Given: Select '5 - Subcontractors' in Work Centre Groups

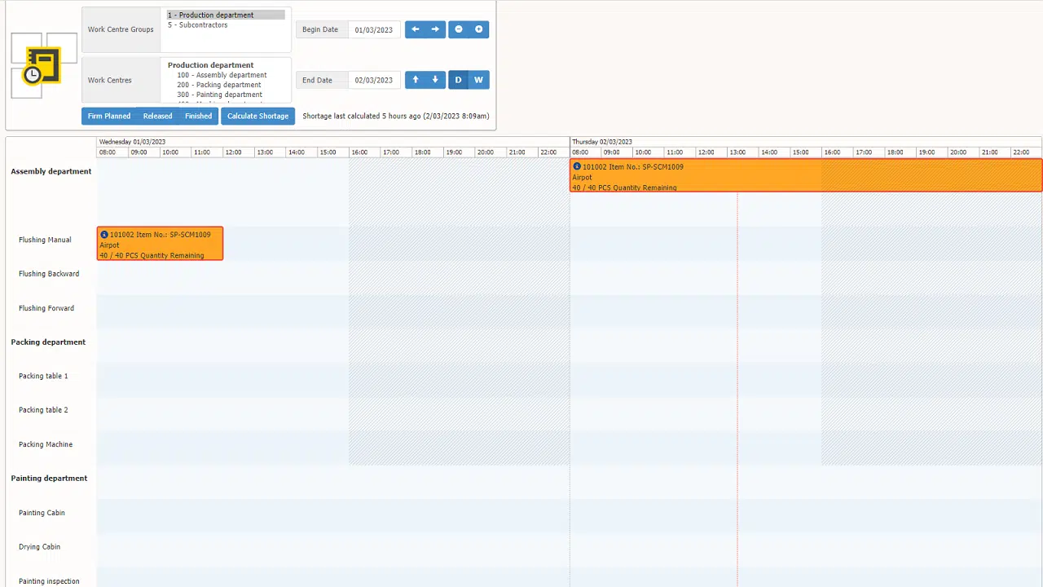Looking at the screenshot, I should coord(197,24).
